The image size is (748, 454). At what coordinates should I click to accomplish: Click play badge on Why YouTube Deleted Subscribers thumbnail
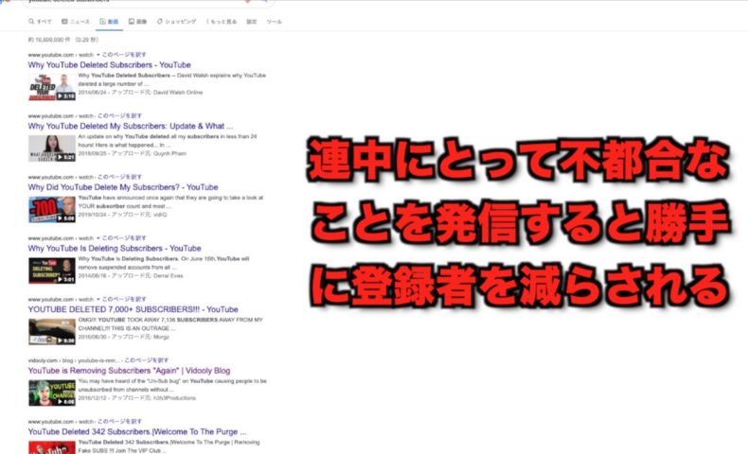point(65,96)
